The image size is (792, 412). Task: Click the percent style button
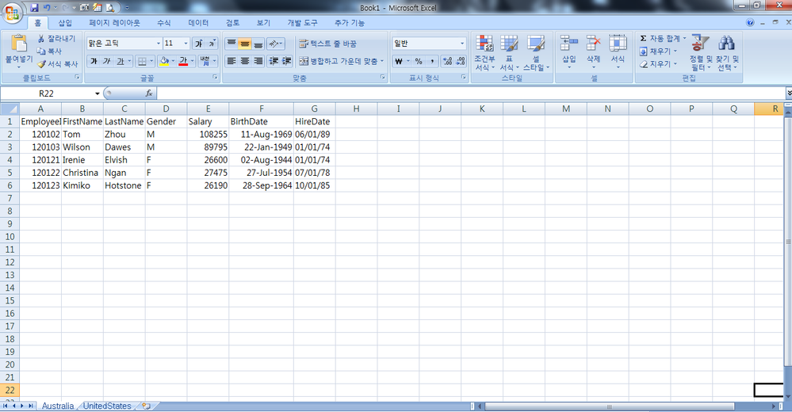click(x=419, y=61)
